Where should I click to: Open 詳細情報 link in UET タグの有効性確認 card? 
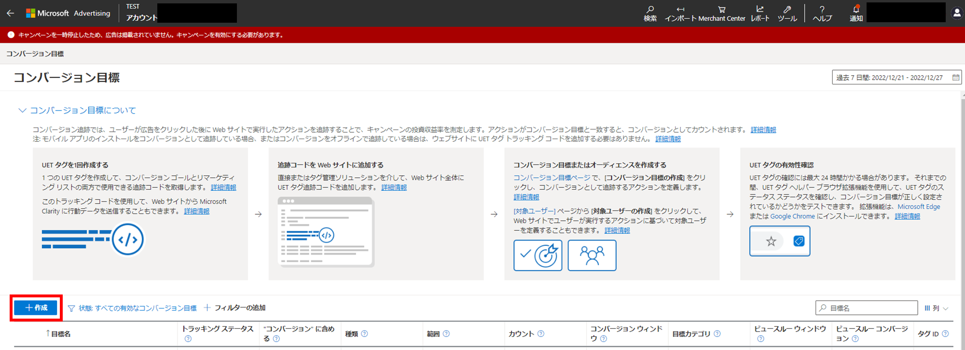click(907, 216)
